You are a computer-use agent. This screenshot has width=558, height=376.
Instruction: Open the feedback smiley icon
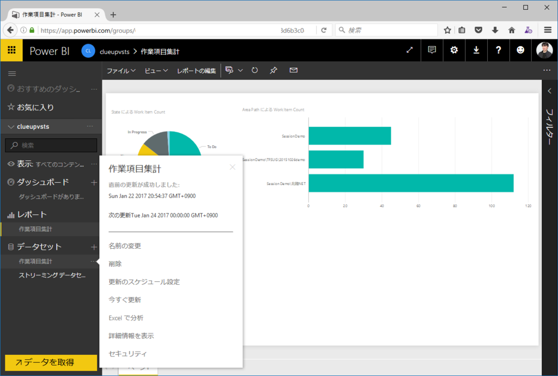[x=520, y=50]
